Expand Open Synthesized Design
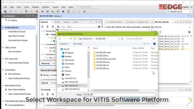The width and height of the screenshot is (194, 109). (6, 78)
